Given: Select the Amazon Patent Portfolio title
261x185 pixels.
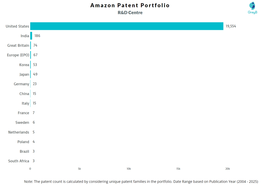Looking at the screenshot, I should pos(130,5).
